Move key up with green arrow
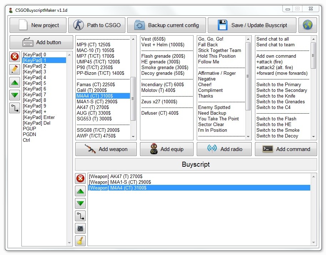Viewport: 326px width, 255px height. pos(15,83)
